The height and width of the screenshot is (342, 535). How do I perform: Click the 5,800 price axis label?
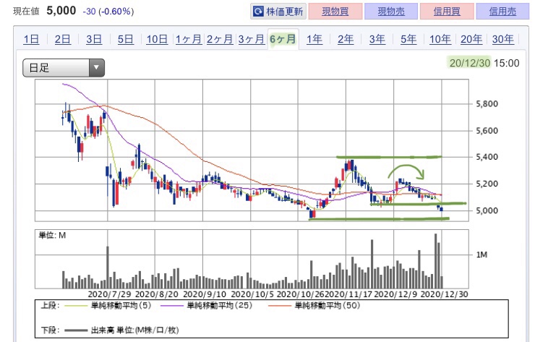click(x=487, y=104)
